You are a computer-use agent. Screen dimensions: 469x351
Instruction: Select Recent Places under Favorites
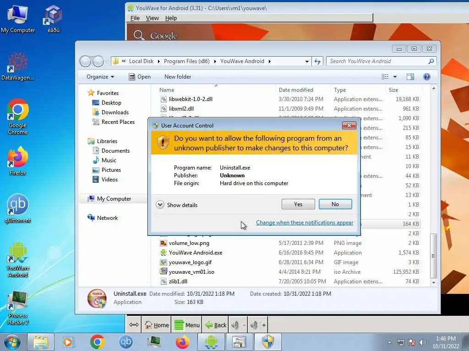coord(118,122)
